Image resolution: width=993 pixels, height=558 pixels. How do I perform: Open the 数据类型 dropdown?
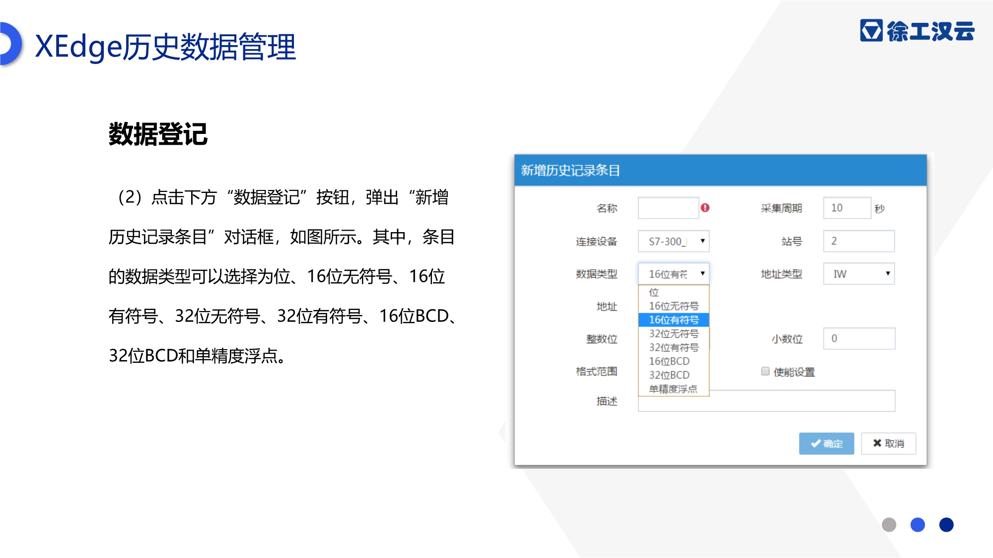pyautogui.click(x=674, y=274)
